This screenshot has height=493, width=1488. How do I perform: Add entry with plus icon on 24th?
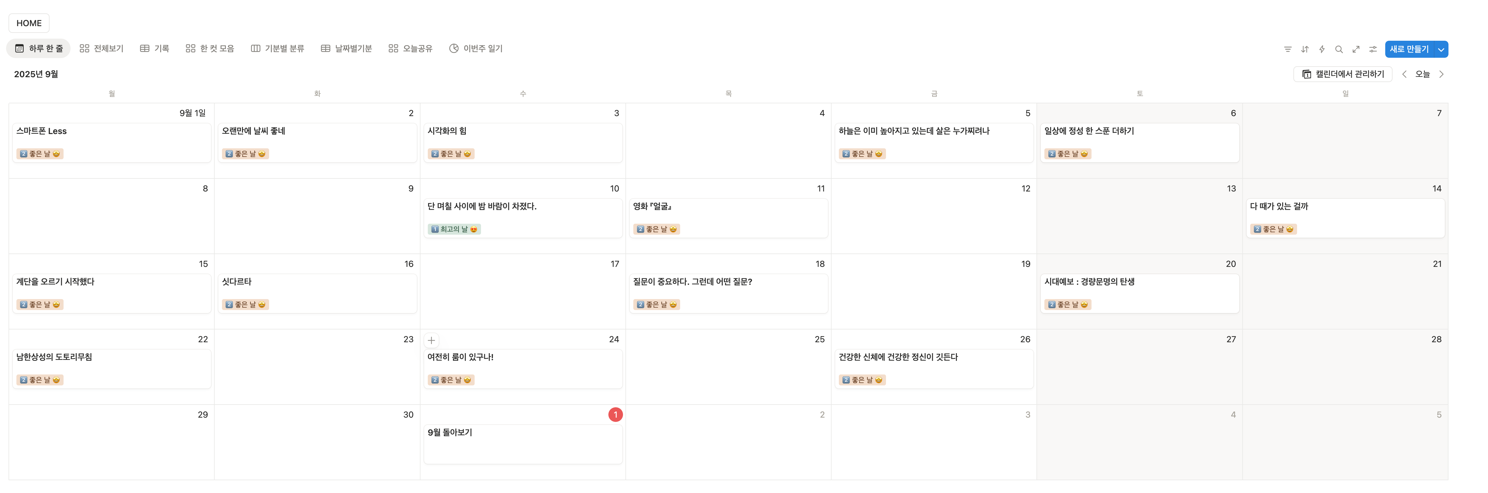pyautogui.click(x=431, y=340)
